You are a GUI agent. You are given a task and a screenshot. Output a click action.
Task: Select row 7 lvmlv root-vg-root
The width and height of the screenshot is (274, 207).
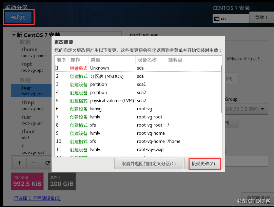(x=138, y=117)
